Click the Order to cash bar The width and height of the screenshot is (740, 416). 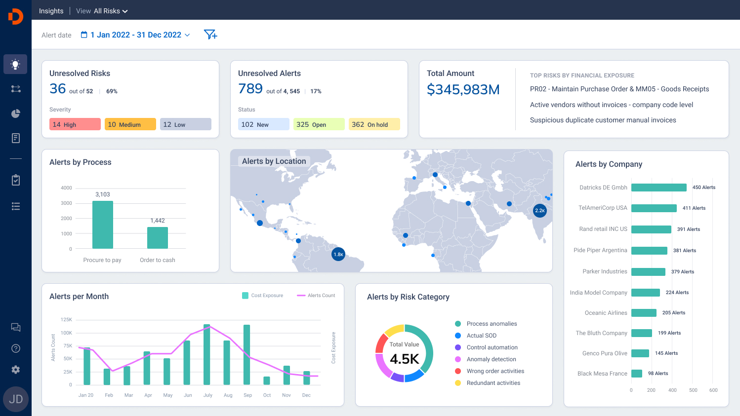pyautogui.click(x=158, y=238)
